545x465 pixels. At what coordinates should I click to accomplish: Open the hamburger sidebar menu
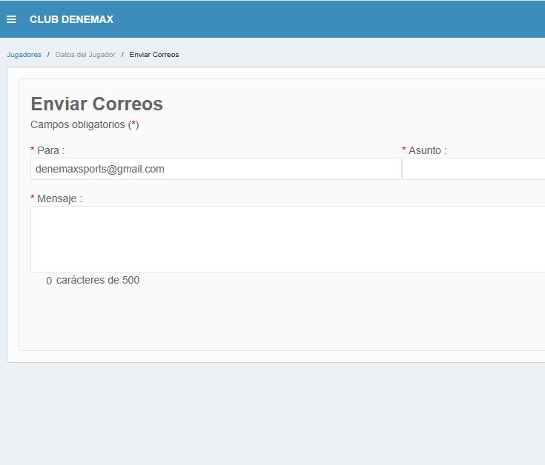11,19
